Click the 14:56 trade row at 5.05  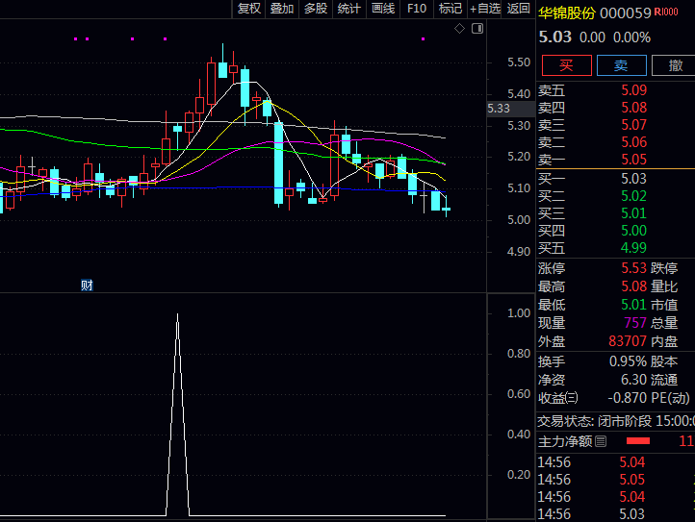(616, 480)
